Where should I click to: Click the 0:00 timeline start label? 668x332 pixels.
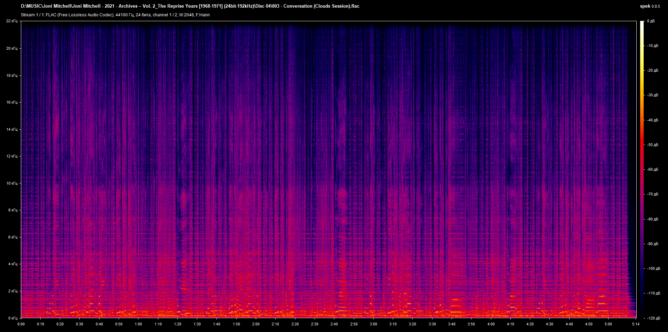pos(21,324)
